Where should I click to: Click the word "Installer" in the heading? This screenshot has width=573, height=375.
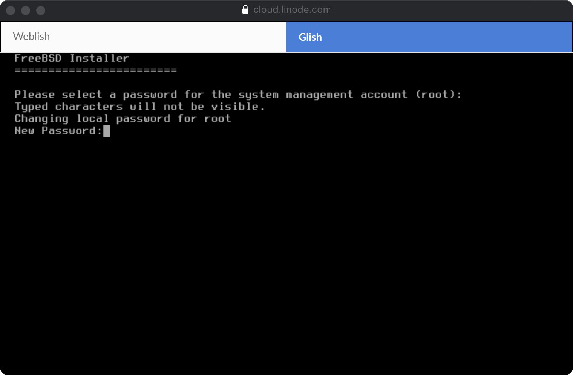99,58
